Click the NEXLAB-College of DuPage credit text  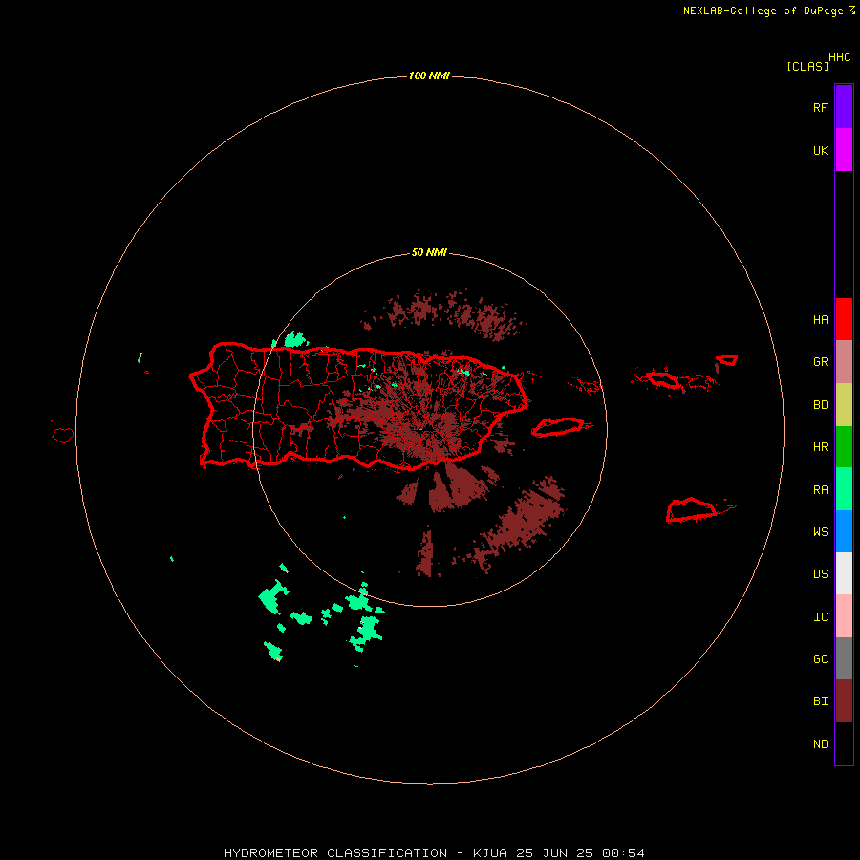click(763, 11)
